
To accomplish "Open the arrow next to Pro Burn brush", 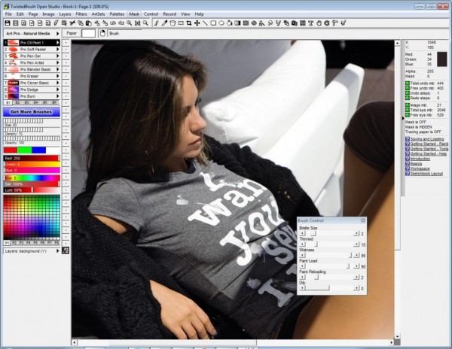I will (x=58, y=96).
